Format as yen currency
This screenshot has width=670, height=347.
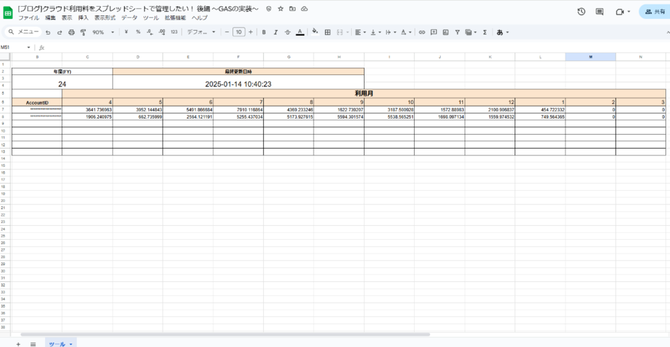tap(127, 32)
